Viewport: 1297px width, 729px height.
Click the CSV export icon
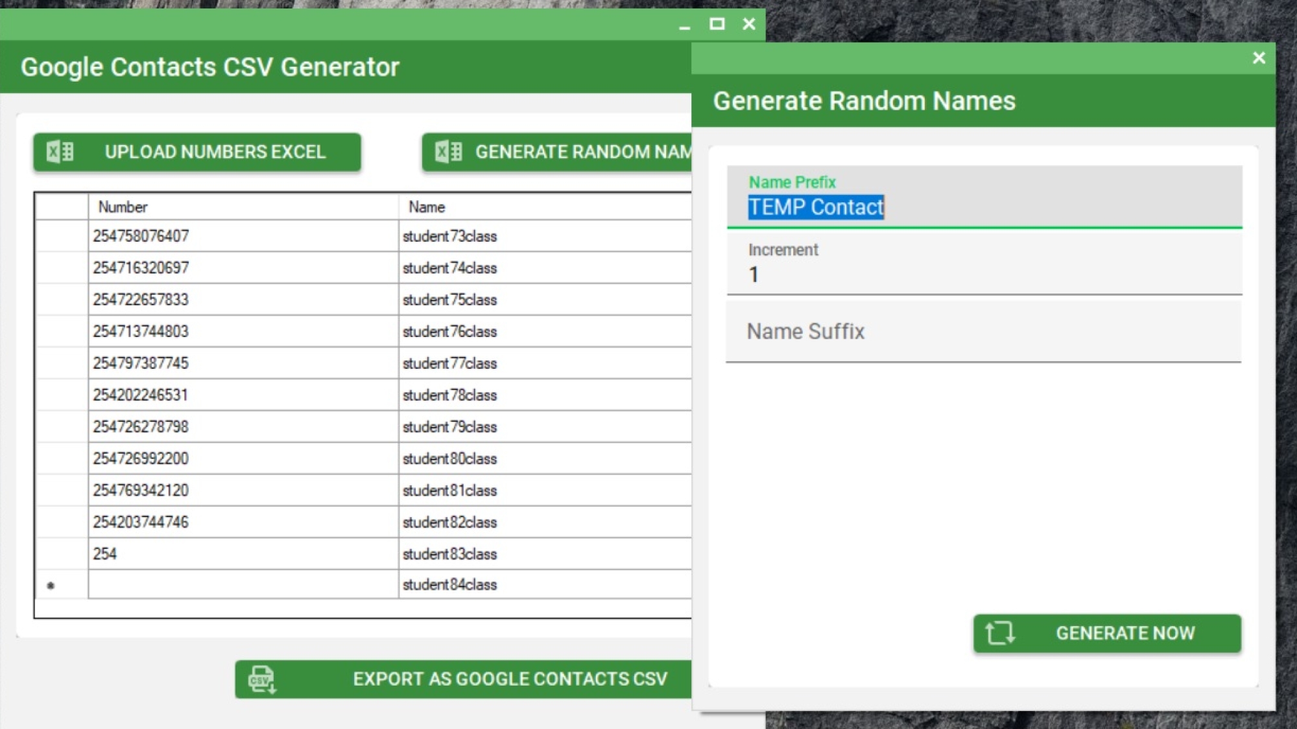click(x=262, y=679)
